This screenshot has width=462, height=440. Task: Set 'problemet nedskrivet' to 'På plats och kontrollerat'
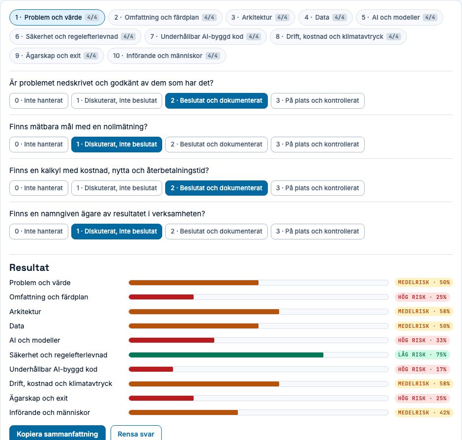coord(318,101)
